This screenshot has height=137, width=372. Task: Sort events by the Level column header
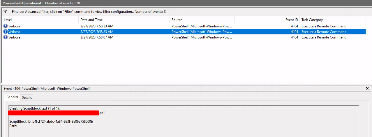8,20
